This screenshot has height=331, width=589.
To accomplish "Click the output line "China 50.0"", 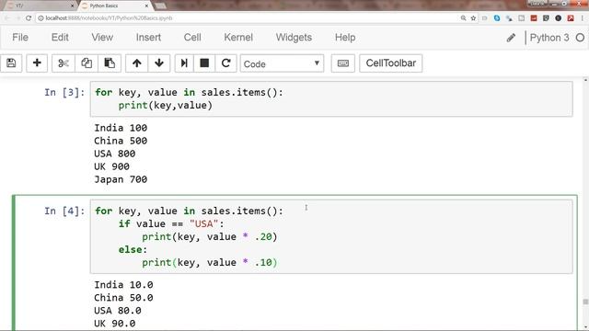I will click(123, 298).
